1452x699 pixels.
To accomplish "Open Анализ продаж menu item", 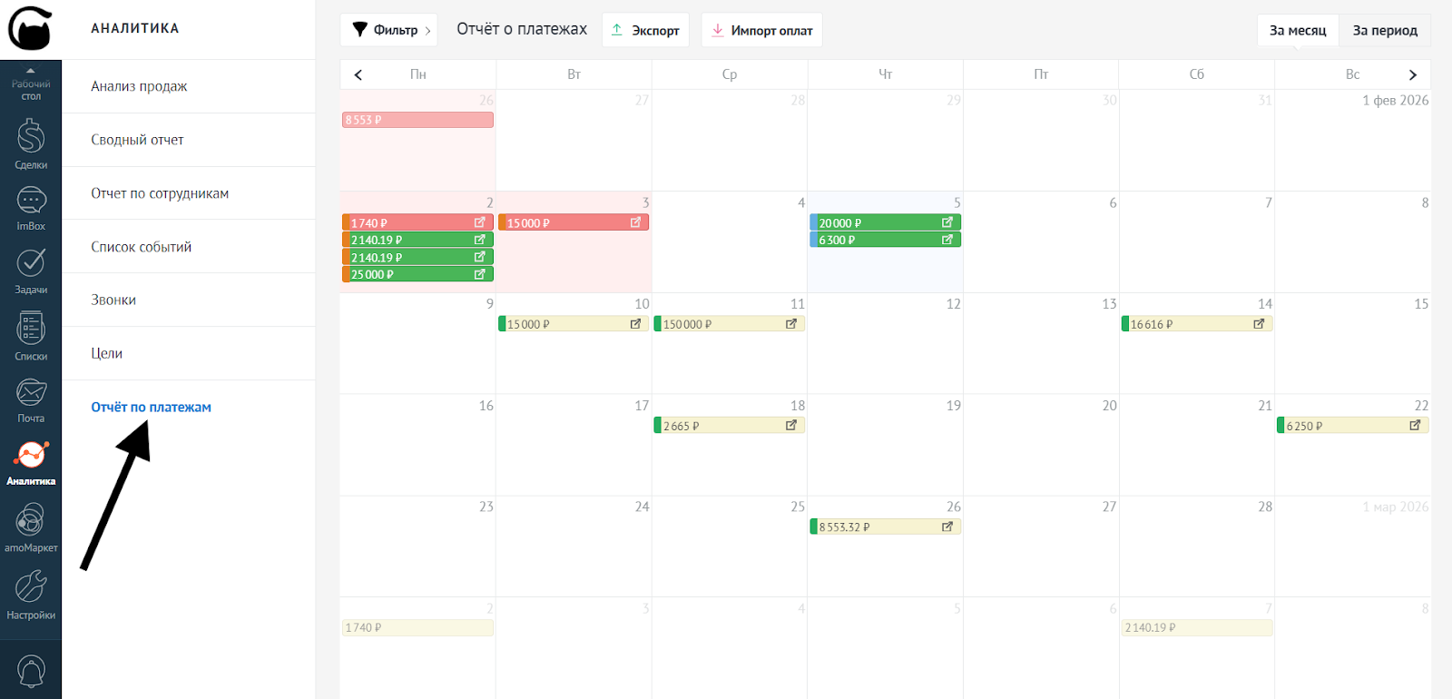I will 139,86.
